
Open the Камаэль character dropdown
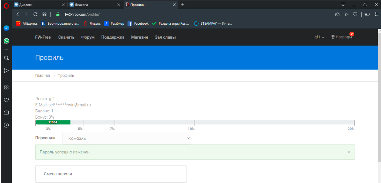coord(127,138)
